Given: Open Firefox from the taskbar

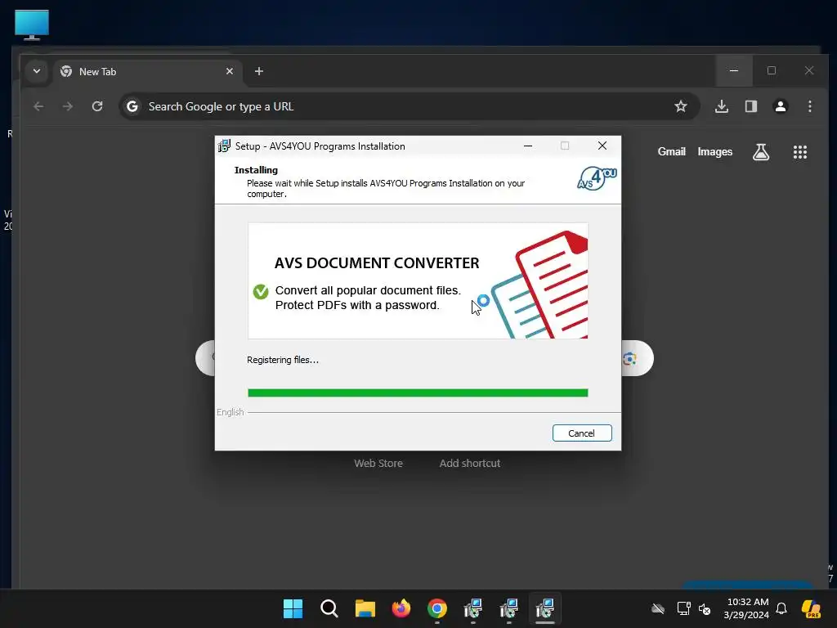Looking at the screenshot, I should tap(401, 608).
